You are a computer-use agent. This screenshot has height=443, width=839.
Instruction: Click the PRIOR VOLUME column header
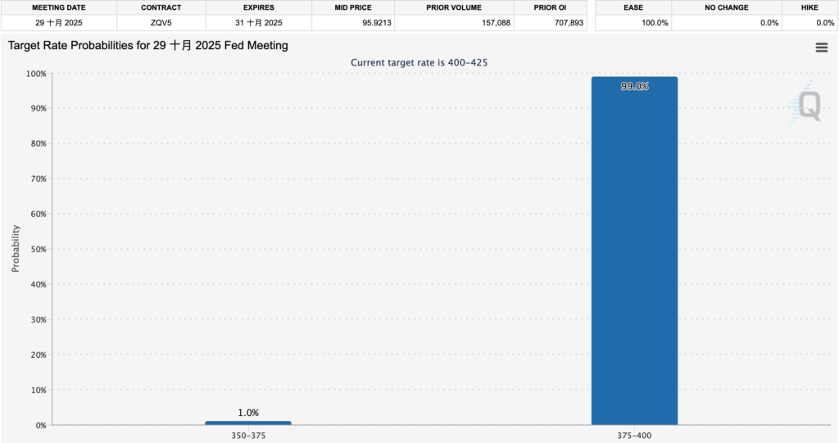point(454,7)
